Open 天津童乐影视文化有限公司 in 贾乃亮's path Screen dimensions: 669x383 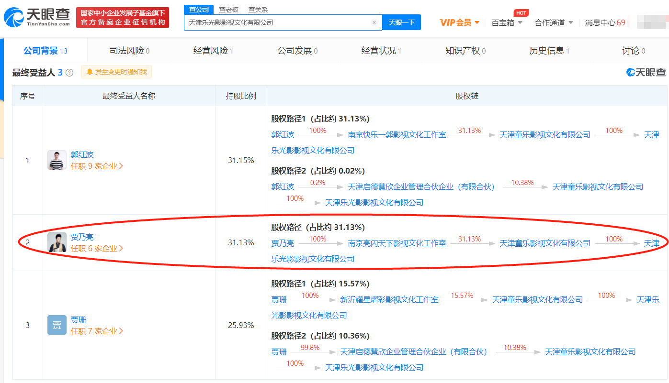click(x=545, y=243)
